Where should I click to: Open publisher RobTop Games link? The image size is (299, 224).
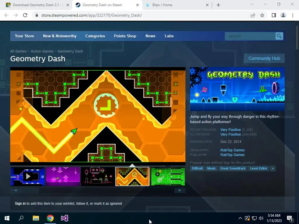(x=232, y=155)
